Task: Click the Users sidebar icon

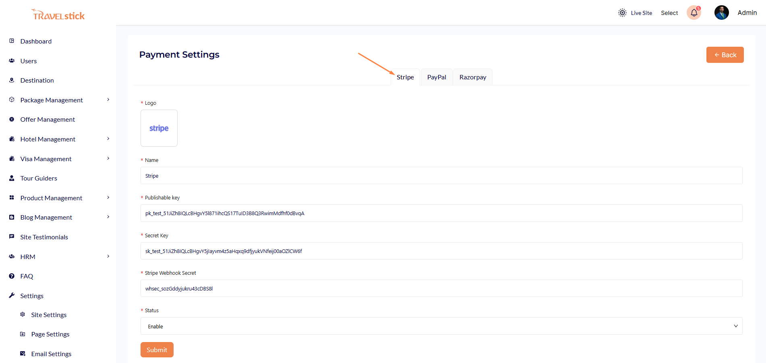Action: click(12, 61)
